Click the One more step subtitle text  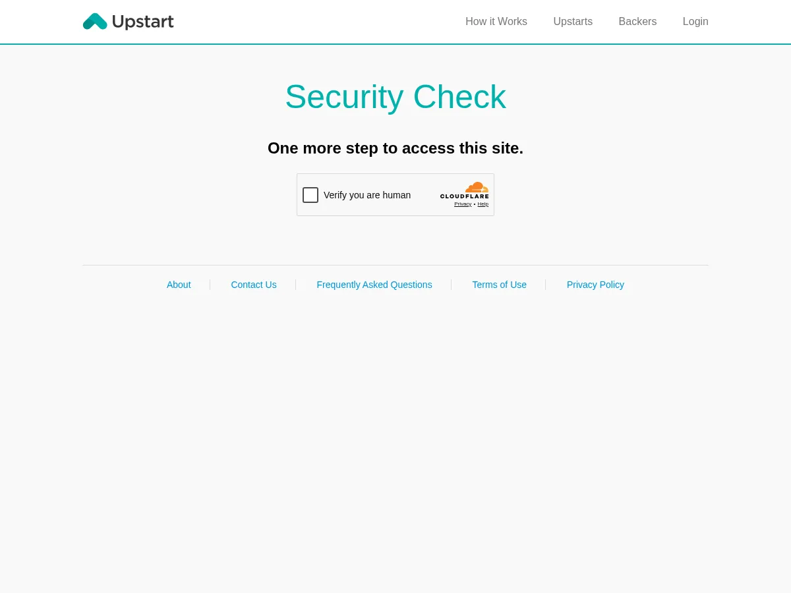click(x=395, y=148)
